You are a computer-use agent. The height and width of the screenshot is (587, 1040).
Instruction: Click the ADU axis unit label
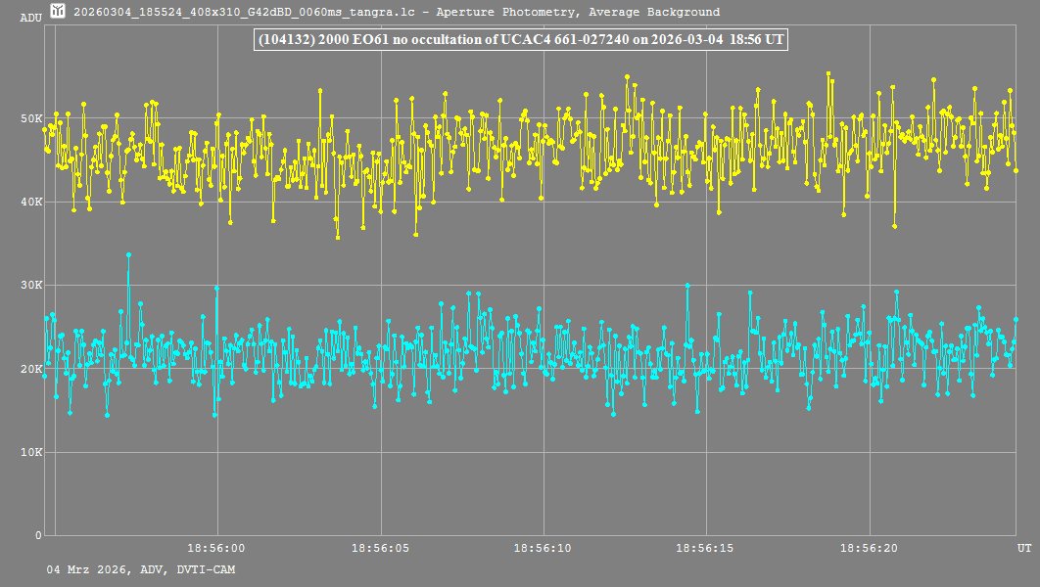[30, 18]
